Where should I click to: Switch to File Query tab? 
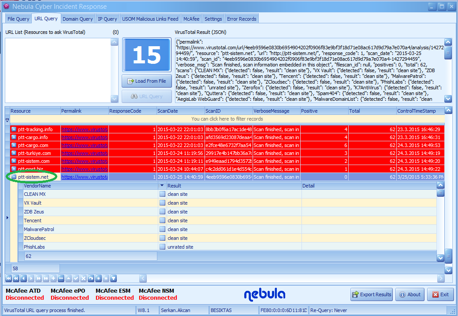point(19,19)
